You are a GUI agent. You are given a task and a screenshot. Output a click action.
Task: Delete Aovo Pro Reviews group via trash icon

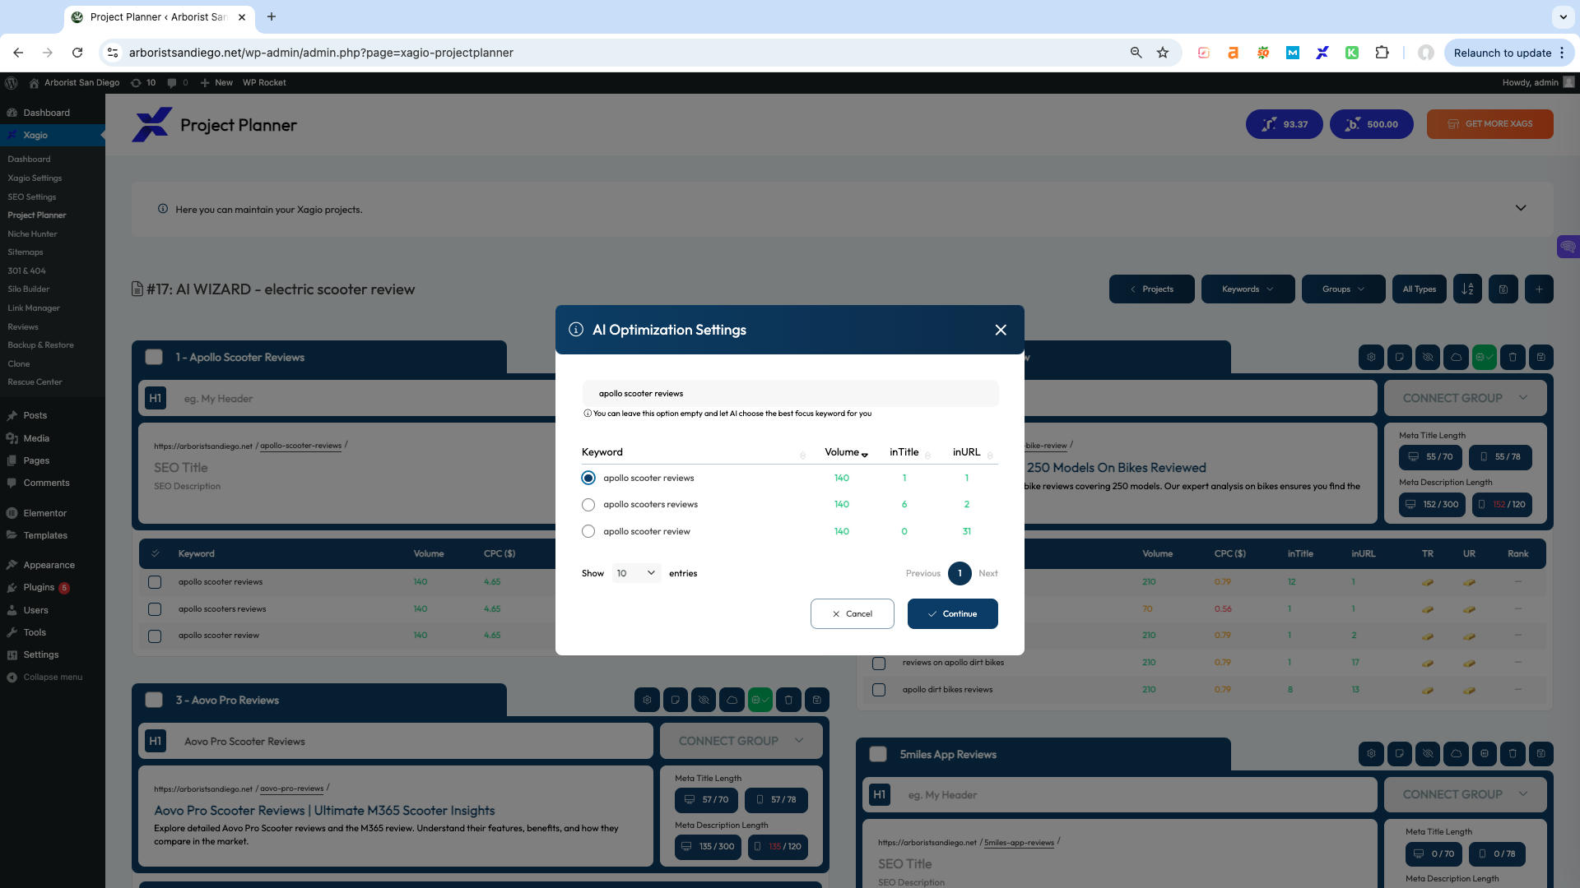788,700
